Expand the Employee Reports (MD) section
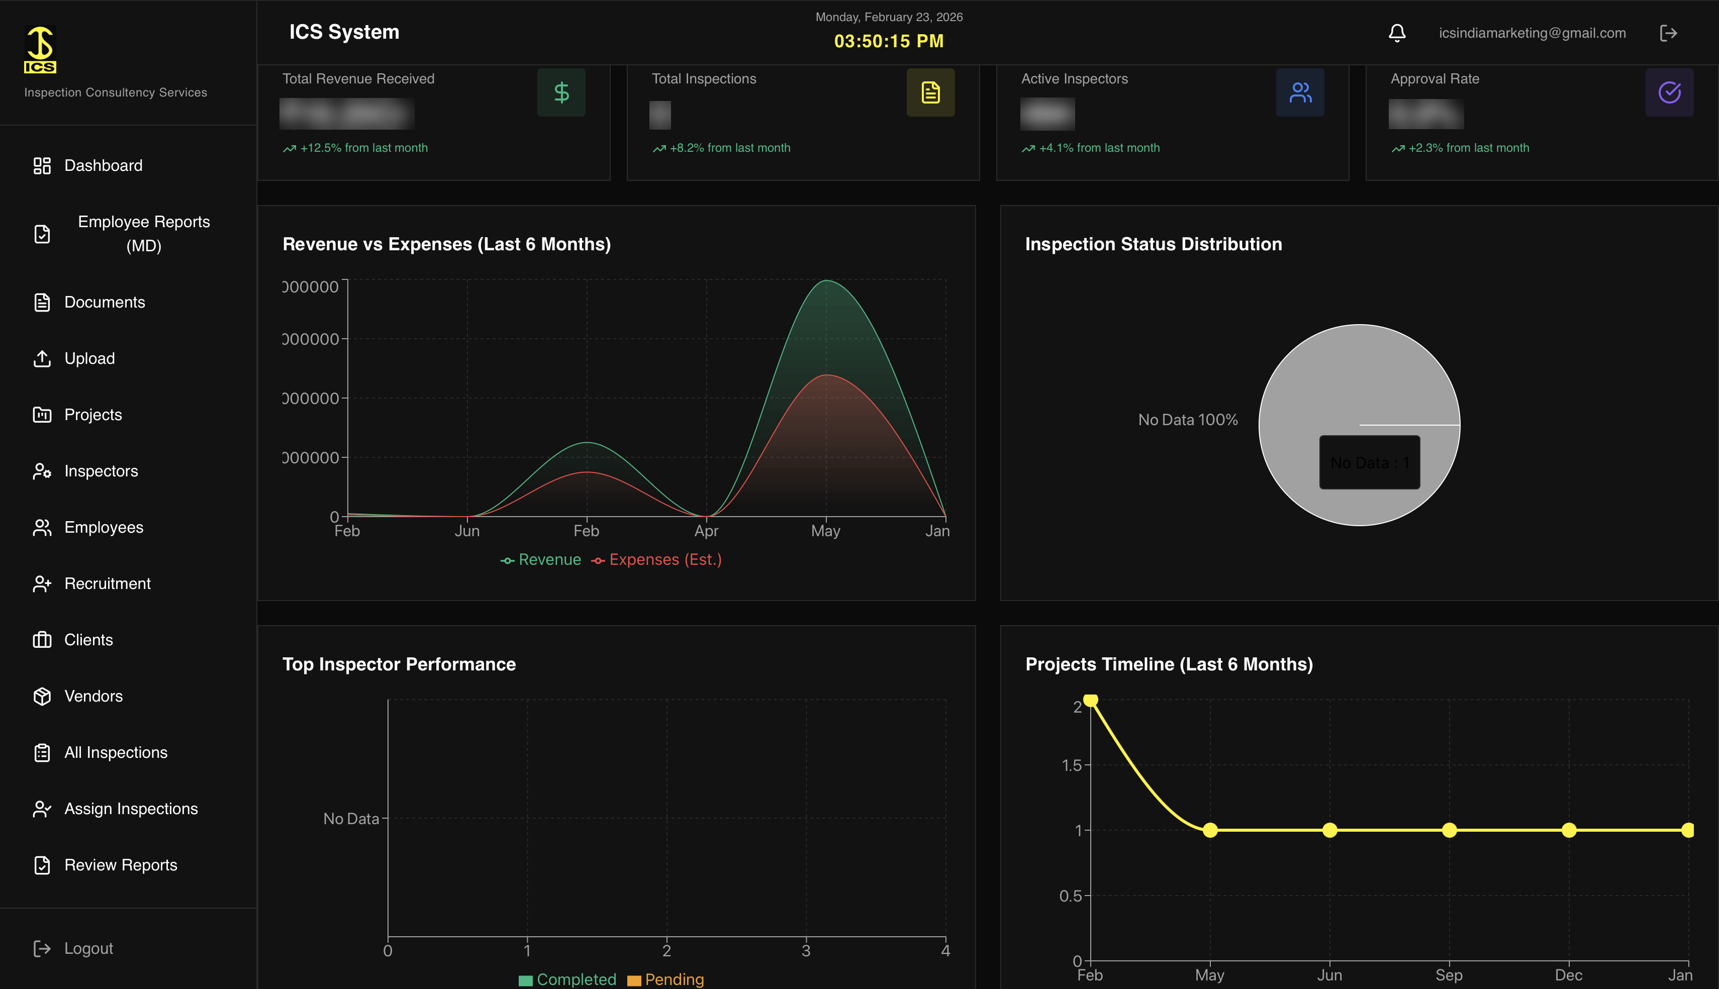The width and height of the screenshot is (1719, 989). click(x=143, y=234)
